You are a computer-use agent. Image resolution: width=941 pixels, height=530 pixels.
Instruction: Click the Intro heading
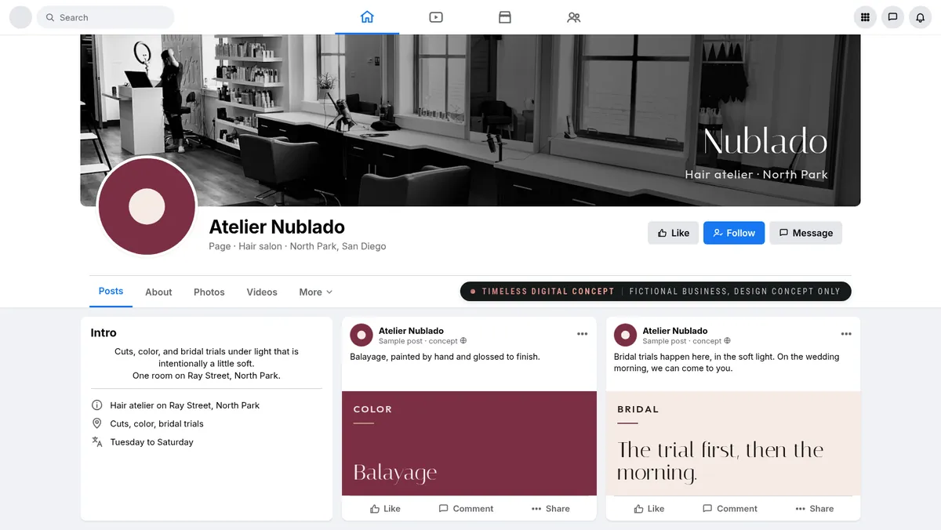point(104,332)
